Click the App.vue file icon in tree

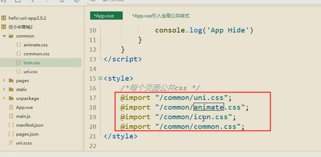[11, 107]
